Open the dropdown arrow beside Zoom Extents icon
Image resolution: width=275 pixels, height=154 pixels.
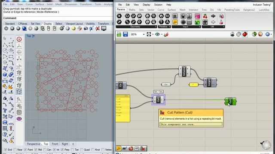153,34
